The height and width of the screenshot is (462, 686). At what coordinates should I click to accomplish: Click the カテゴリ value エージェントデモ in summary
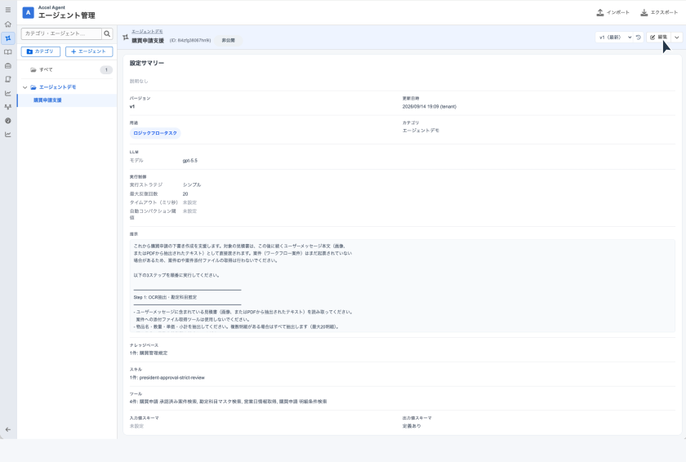click(x=421, y=131)
